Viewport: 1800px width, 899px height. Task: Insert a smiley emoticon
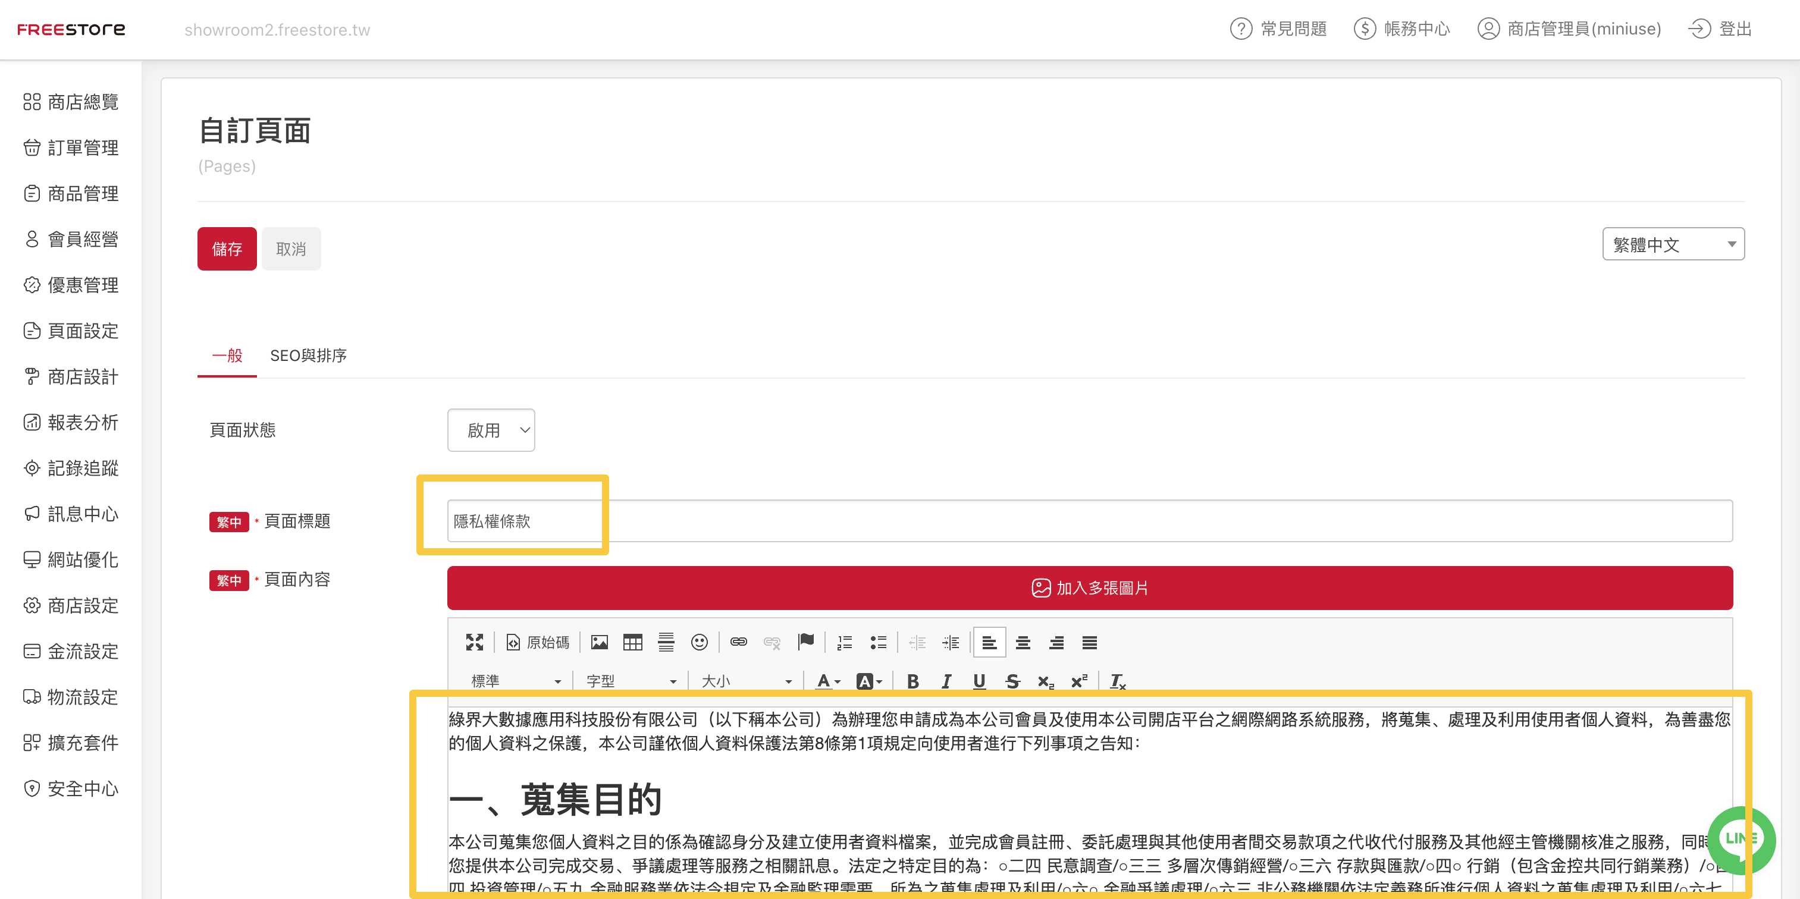(x=699, y=642)
